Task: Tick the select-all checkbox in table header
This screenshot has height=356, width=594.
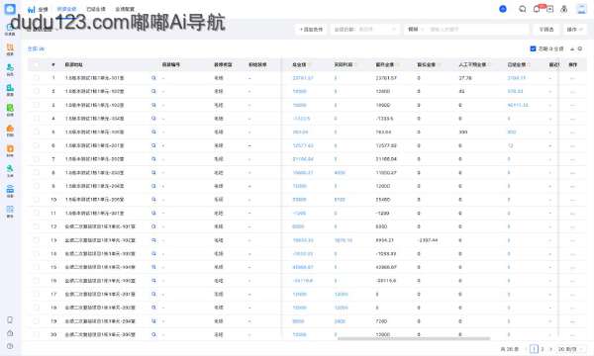Action: (36, 64)
